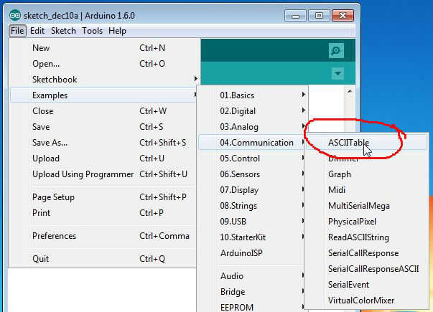
Task: Expand the Bridge library examples
Action: (x=251, y=292)
